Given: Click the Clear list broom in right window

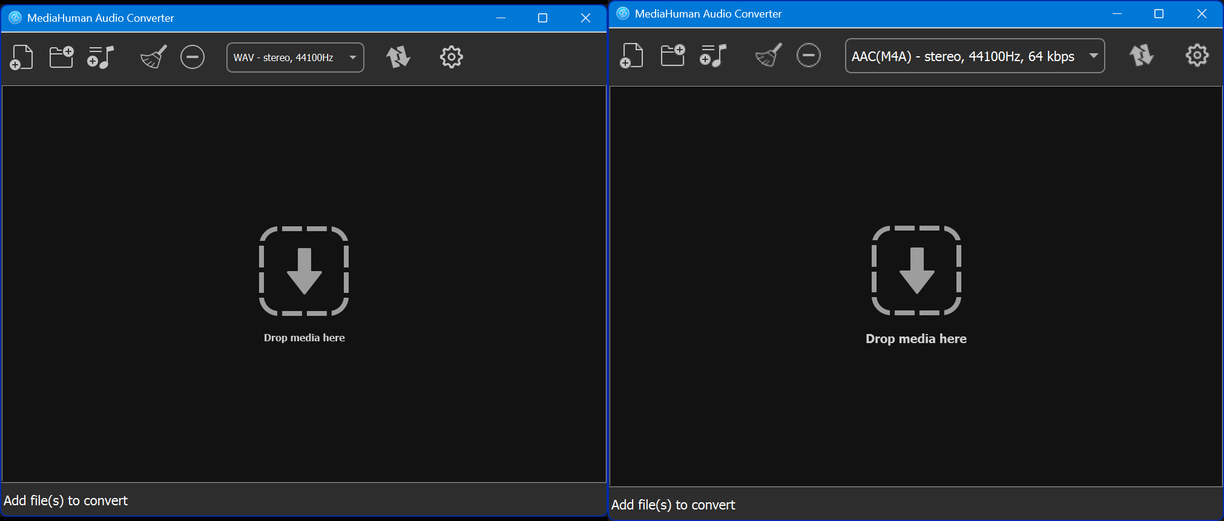Looking at the screenshot, I should point(769,56).
